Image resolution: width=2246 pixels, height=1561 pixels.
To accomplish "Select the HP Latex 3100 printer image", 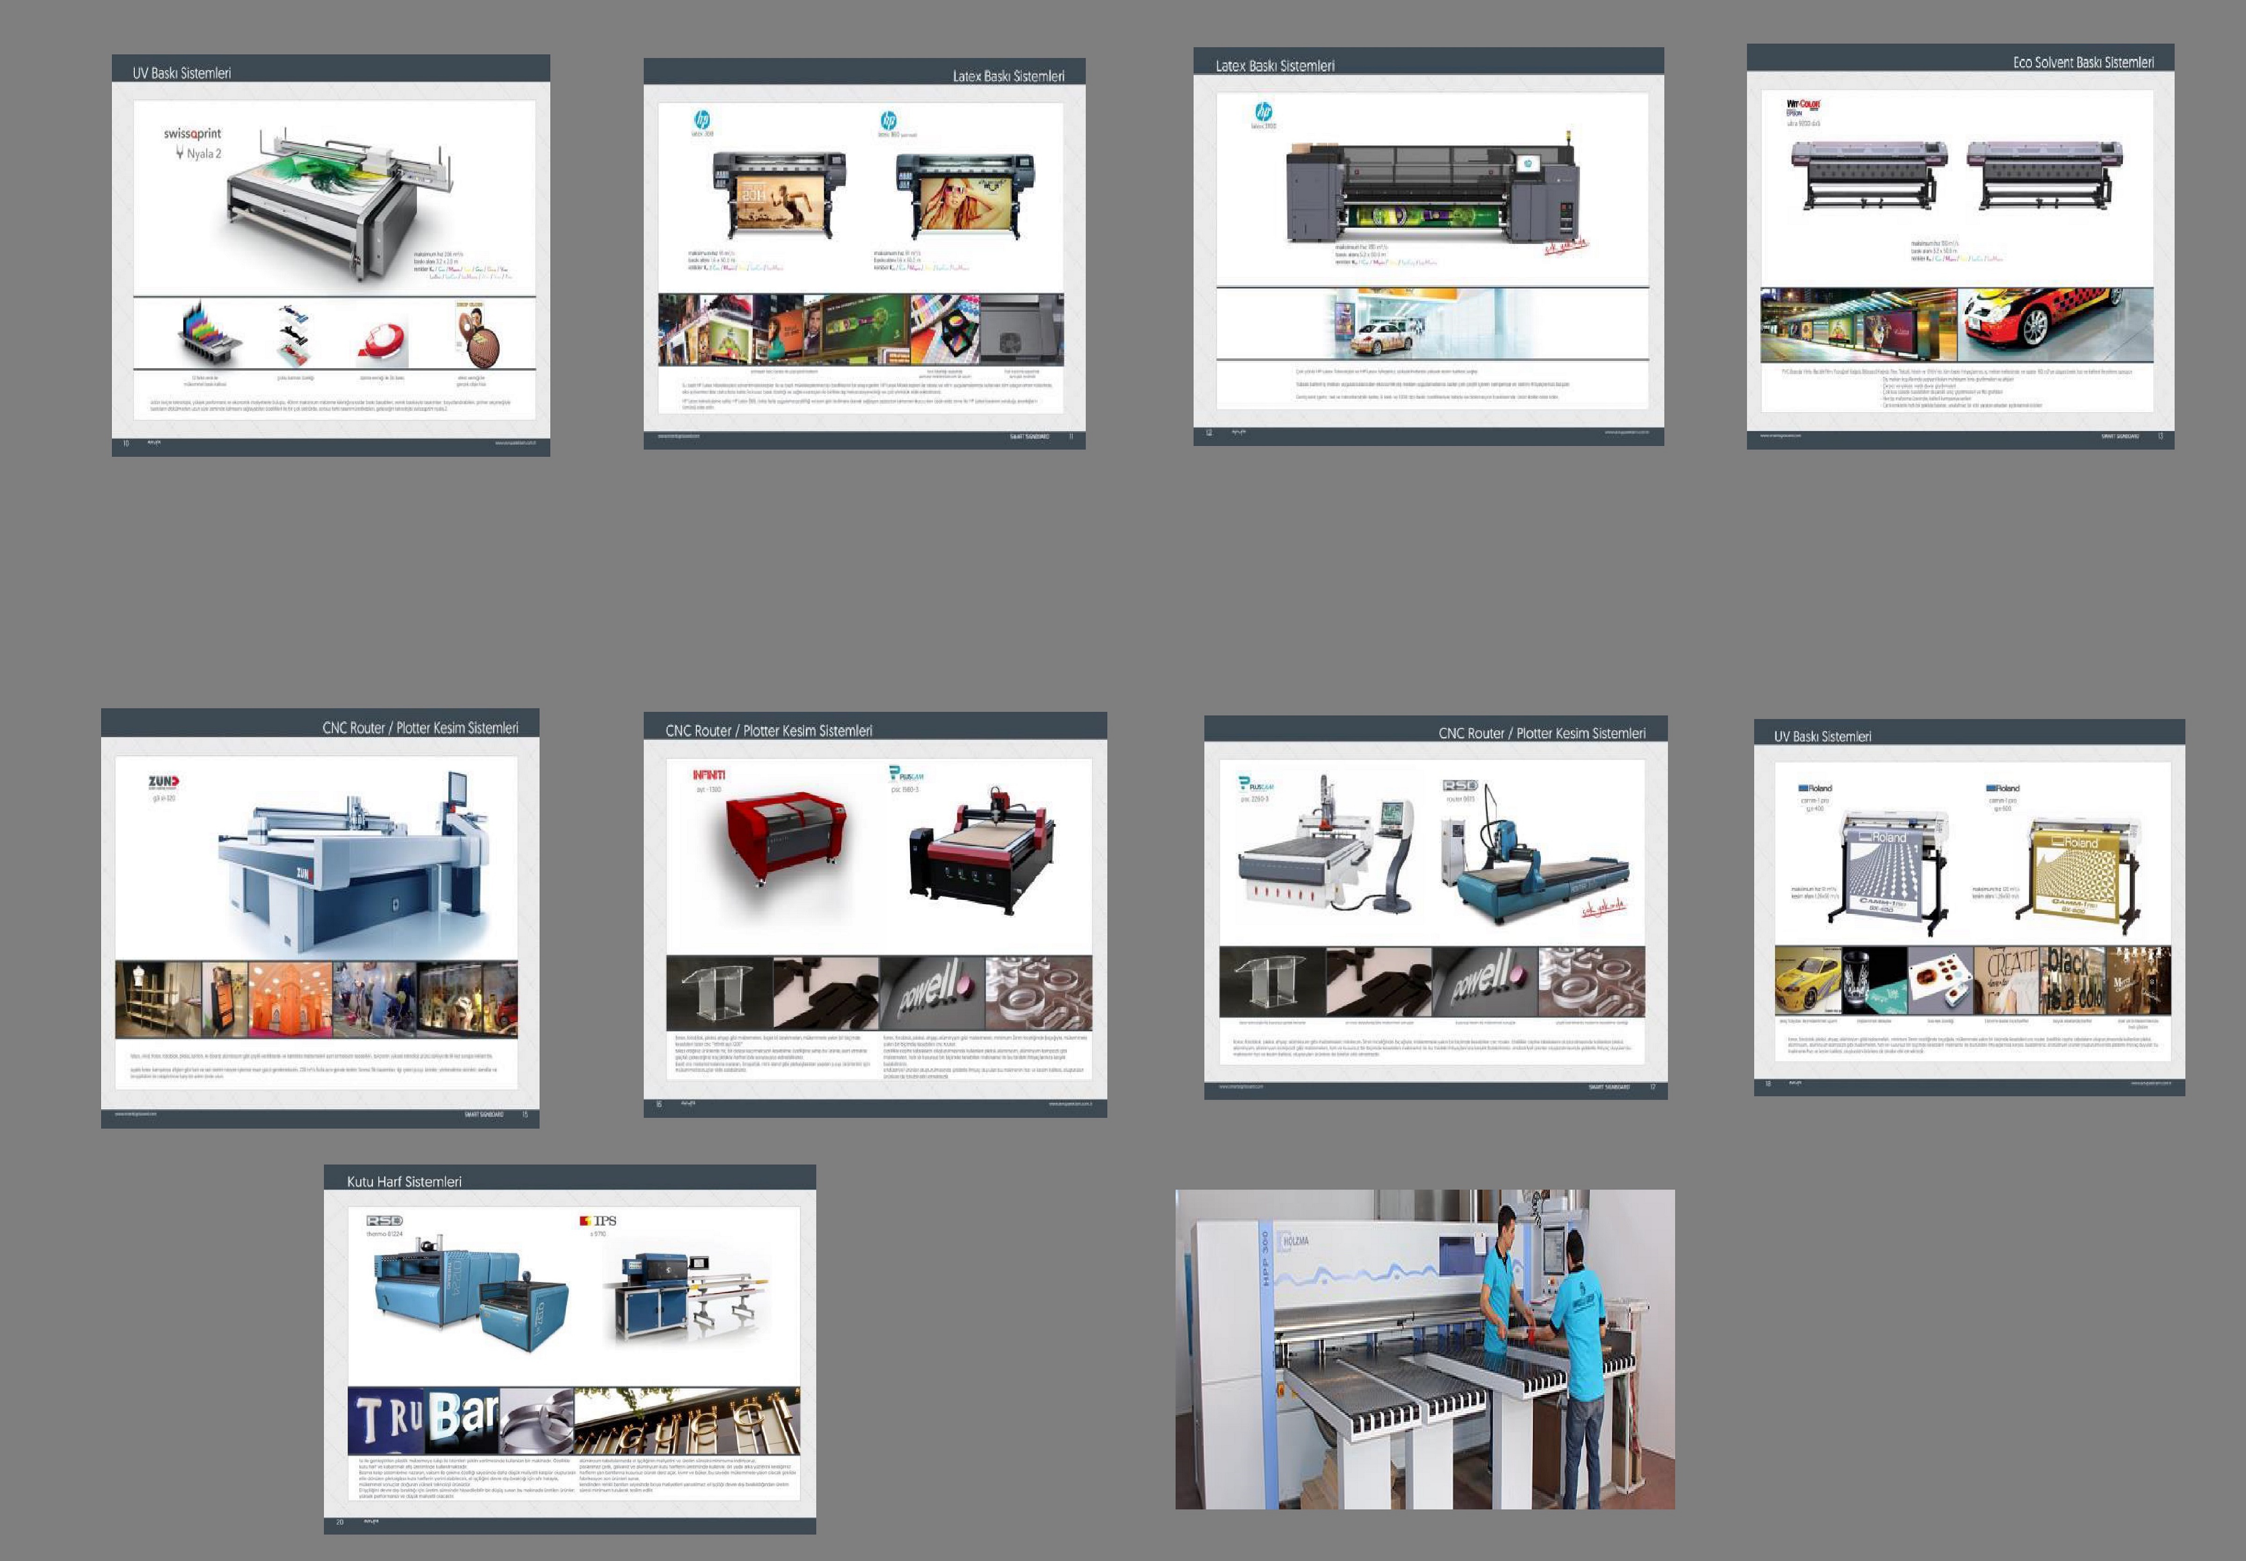I will (1432, 193).
